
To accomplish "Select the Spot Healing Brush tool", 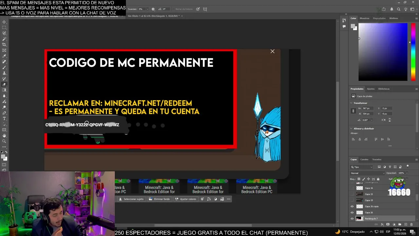I will [4, 62].
